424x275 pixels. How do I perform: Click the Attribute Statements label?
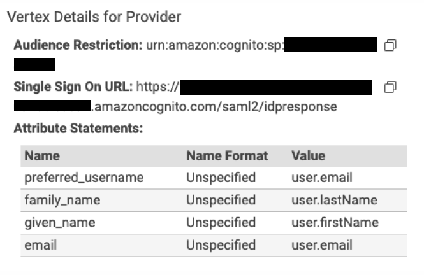pyautogui.click(x=78, y=128)
